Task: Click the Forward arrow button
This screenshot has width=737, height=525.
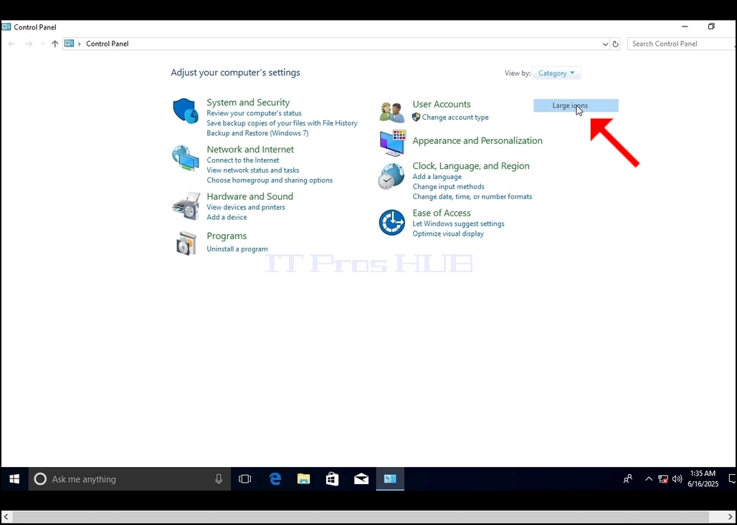Action: (x=29, y=44)
